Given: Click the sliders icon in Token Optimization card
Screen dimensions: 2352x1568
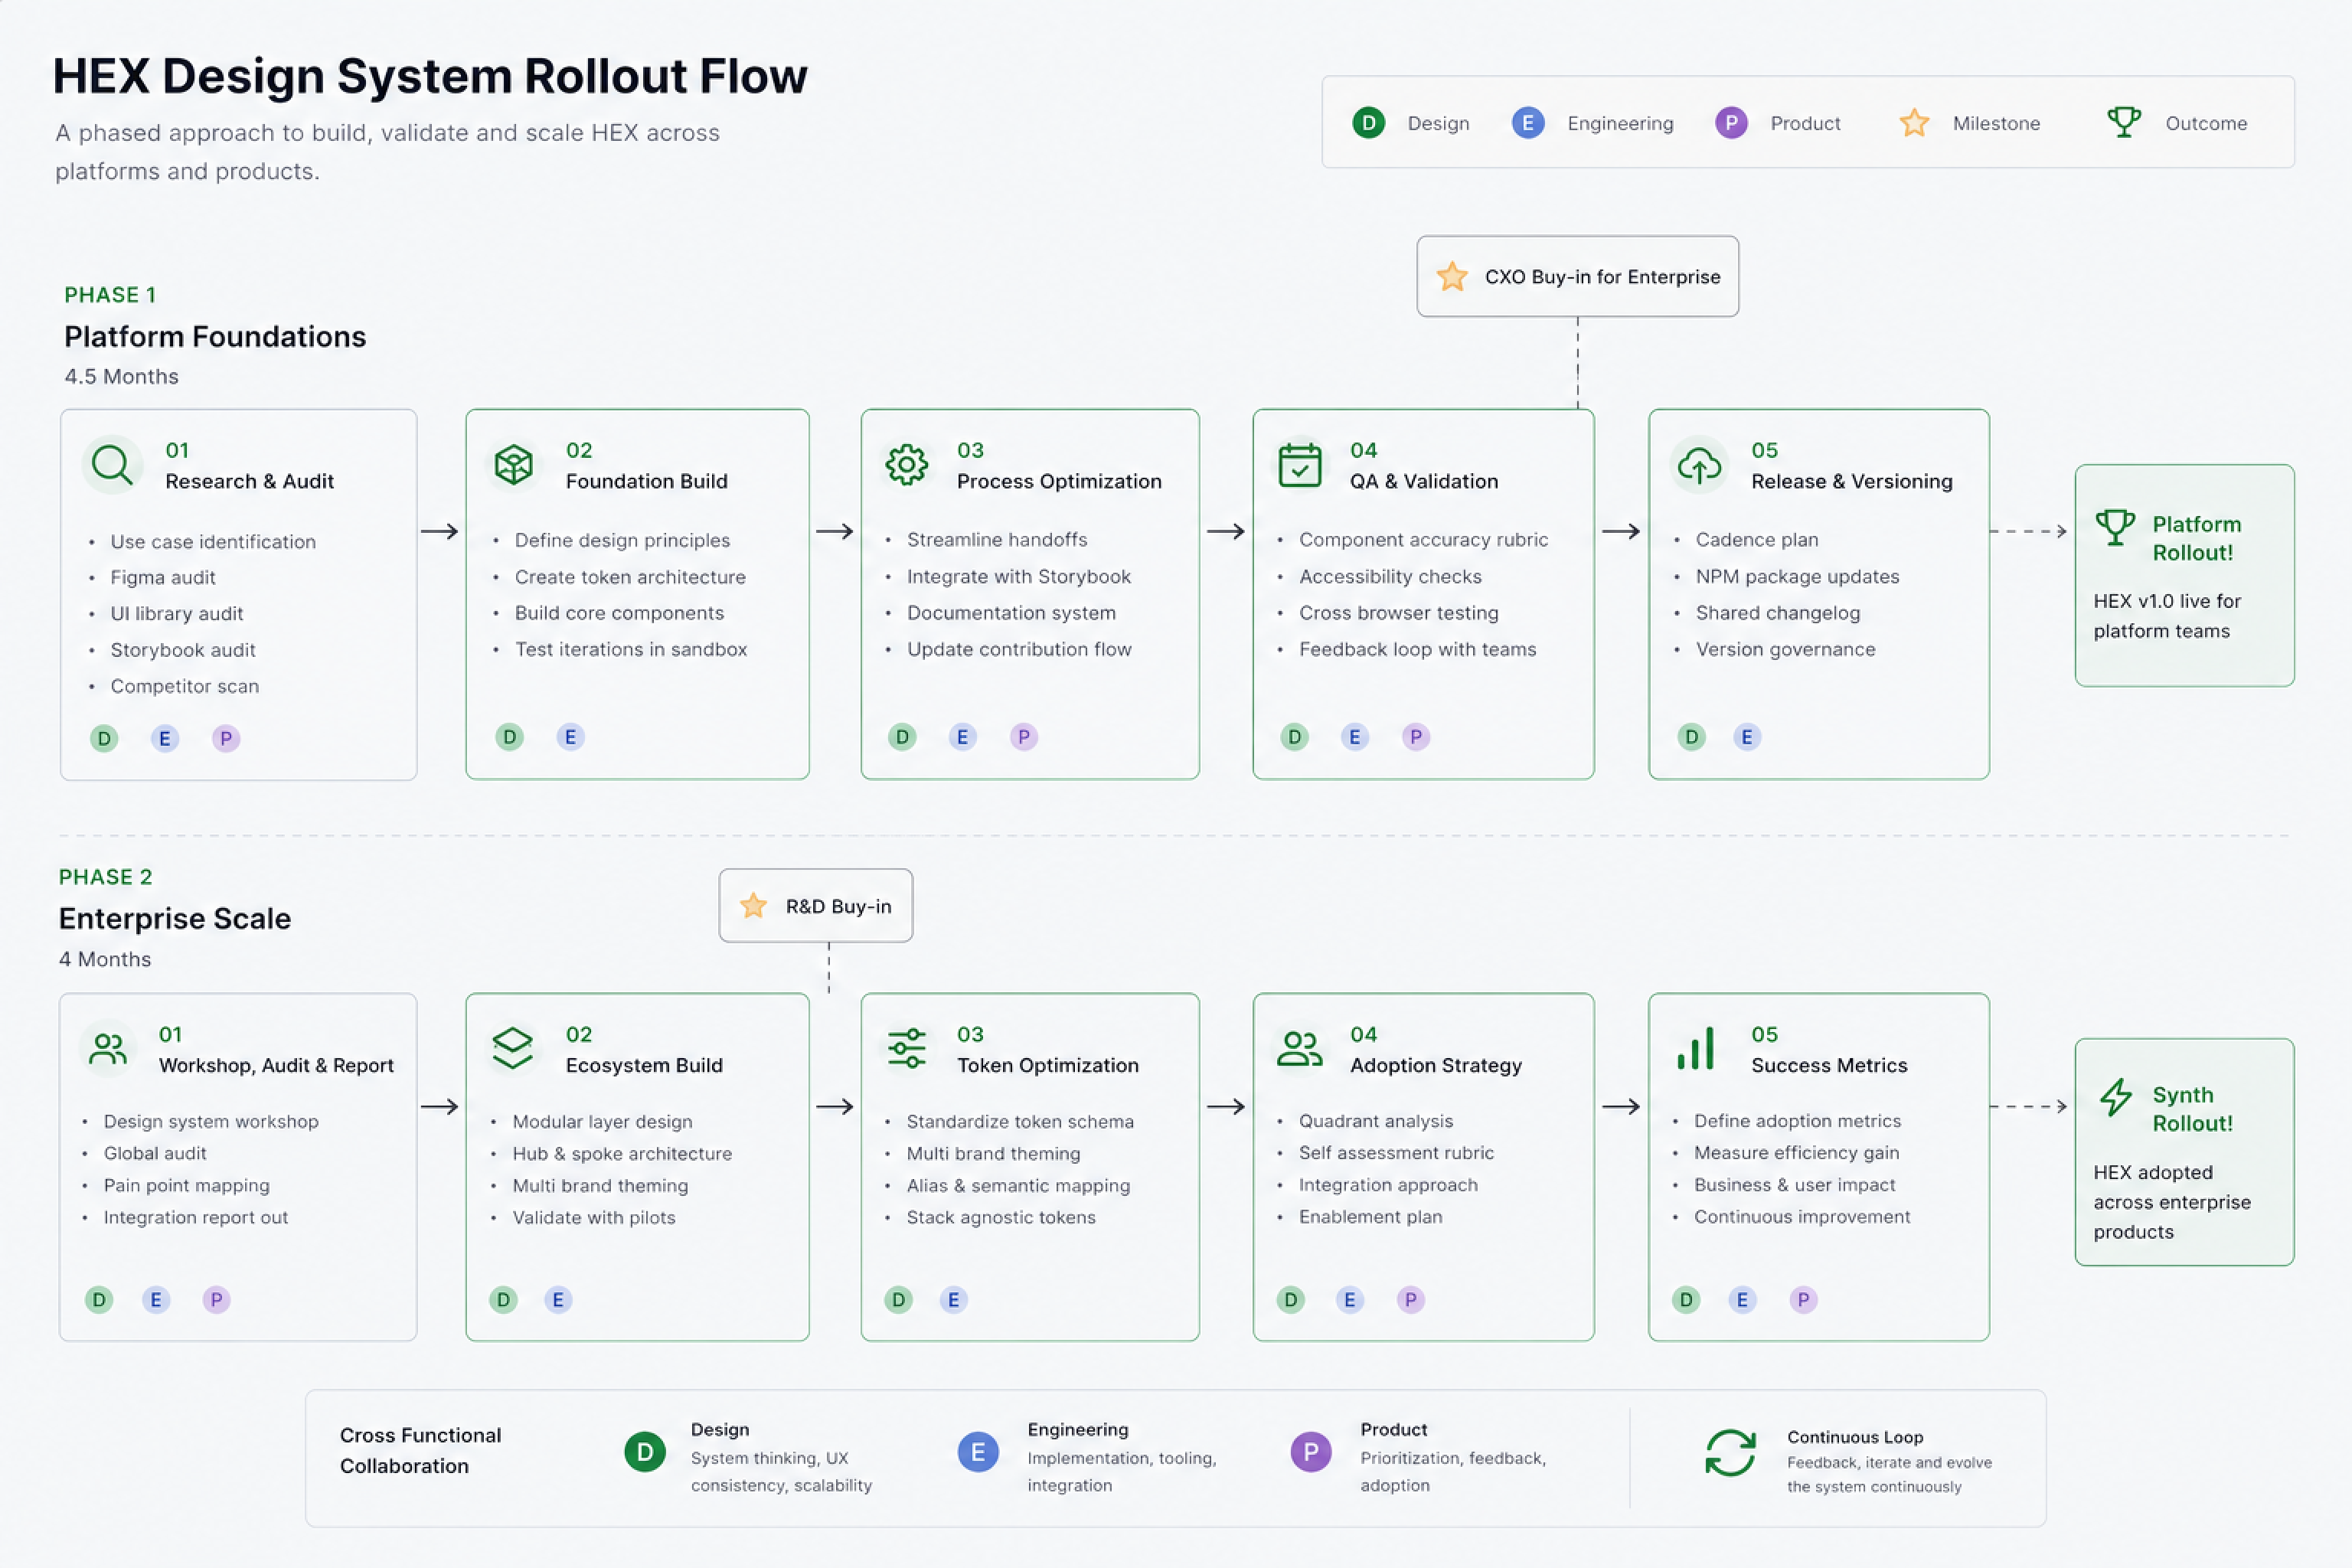Looking at the screenshot, I should (906, 1048).
